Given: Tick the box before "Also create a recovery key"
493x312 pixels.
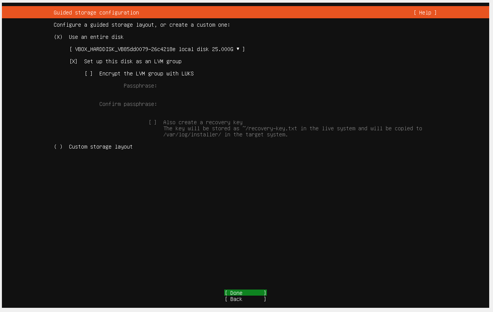Looking at the screenshot, I should coord(153,122).
